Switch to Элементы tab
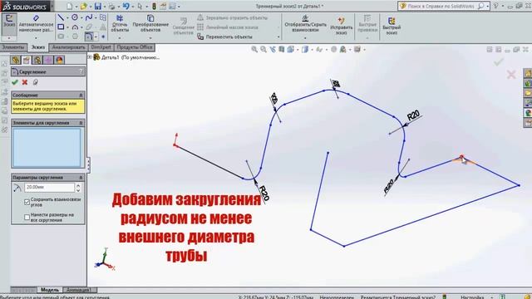 (13, 47)
